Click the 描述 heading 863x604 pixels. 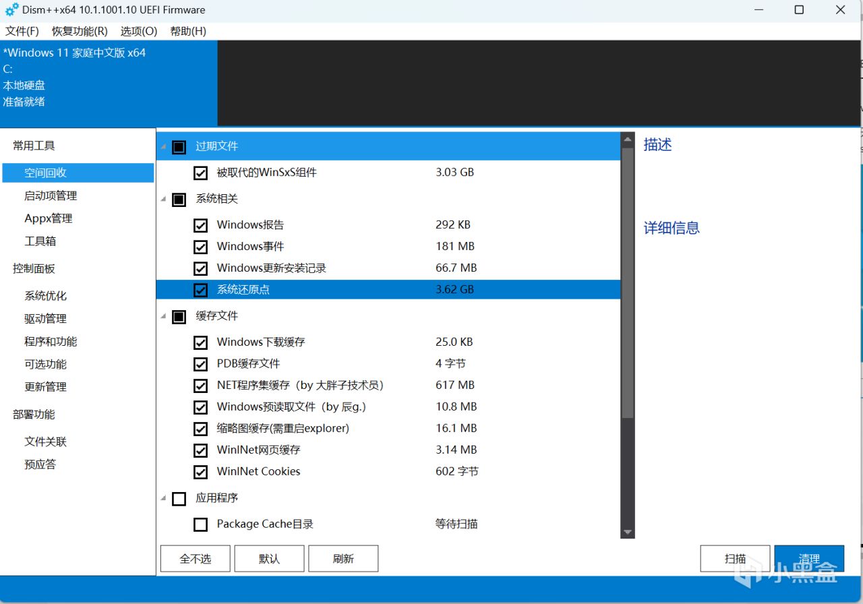pos(657,145)
